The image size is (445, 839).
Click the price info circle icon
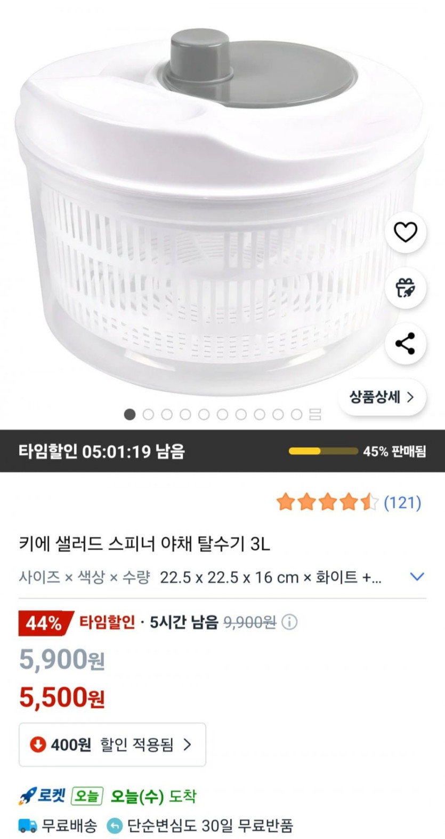coord(289,622)
